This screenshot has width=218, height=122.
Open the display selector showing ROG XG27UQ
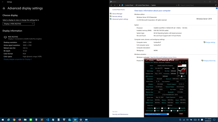[x=18, y=24]
